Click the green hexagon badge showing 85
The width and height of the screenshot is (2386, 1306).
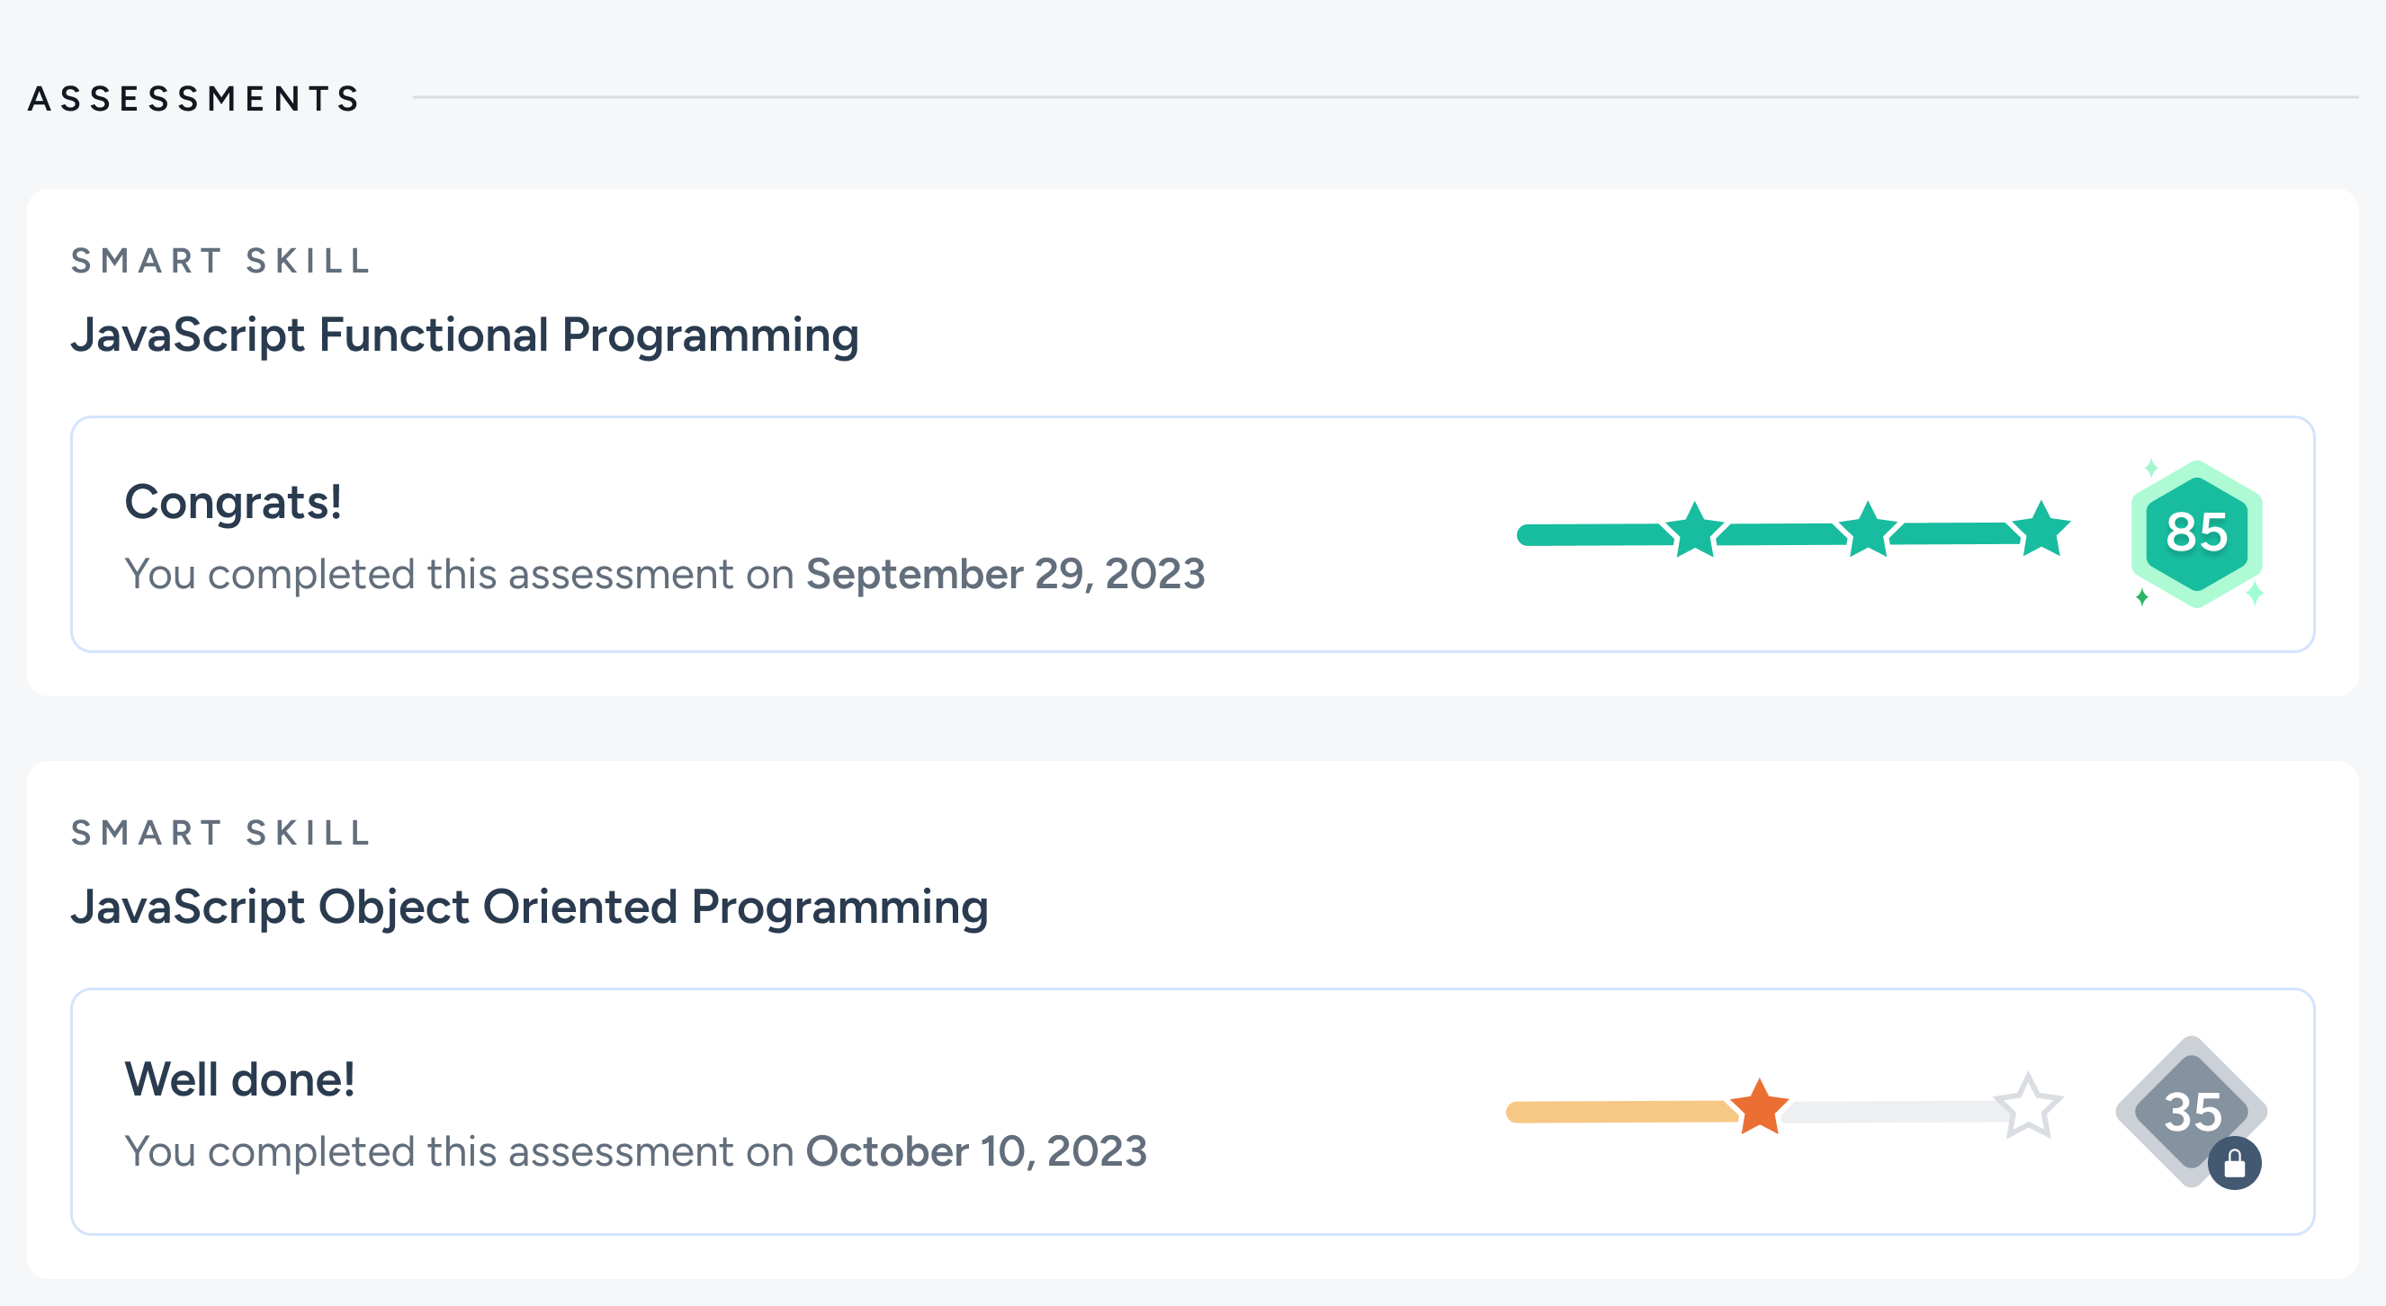coord(2196,533)
